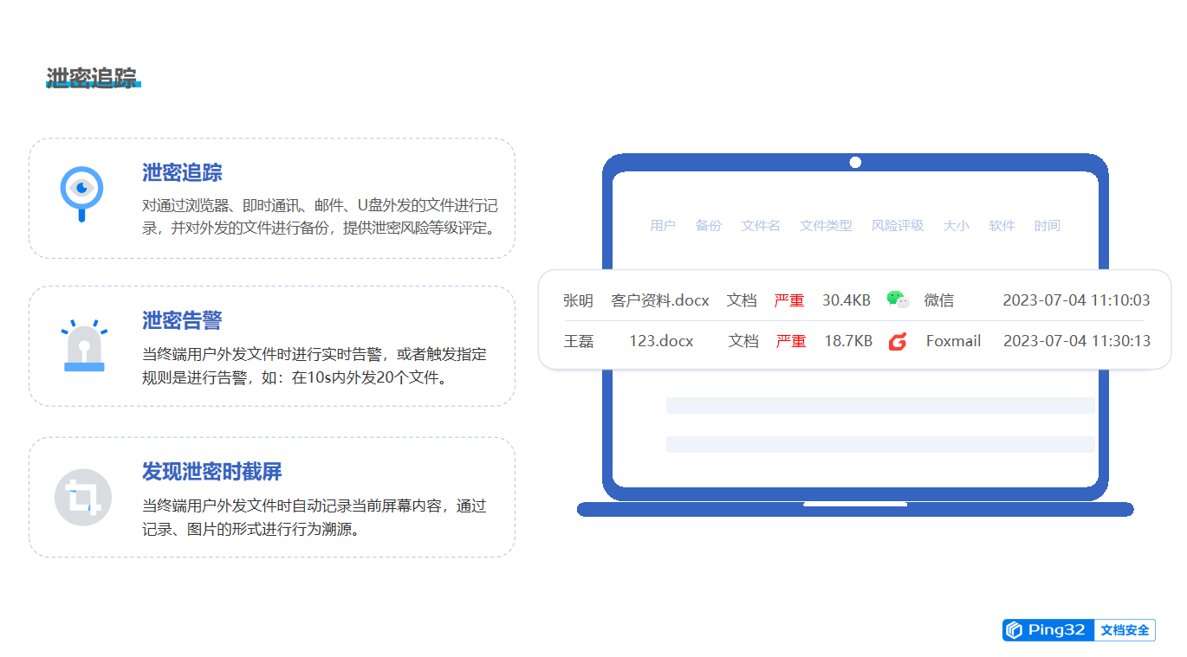Select the 备份 column header
Image resolution: width=1187 pixels, height=657 pixels.
tap(708, 226)
